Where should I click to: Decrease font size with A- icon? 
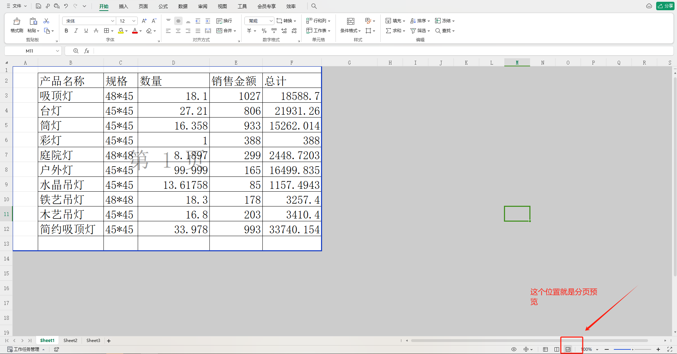[154, 21]
